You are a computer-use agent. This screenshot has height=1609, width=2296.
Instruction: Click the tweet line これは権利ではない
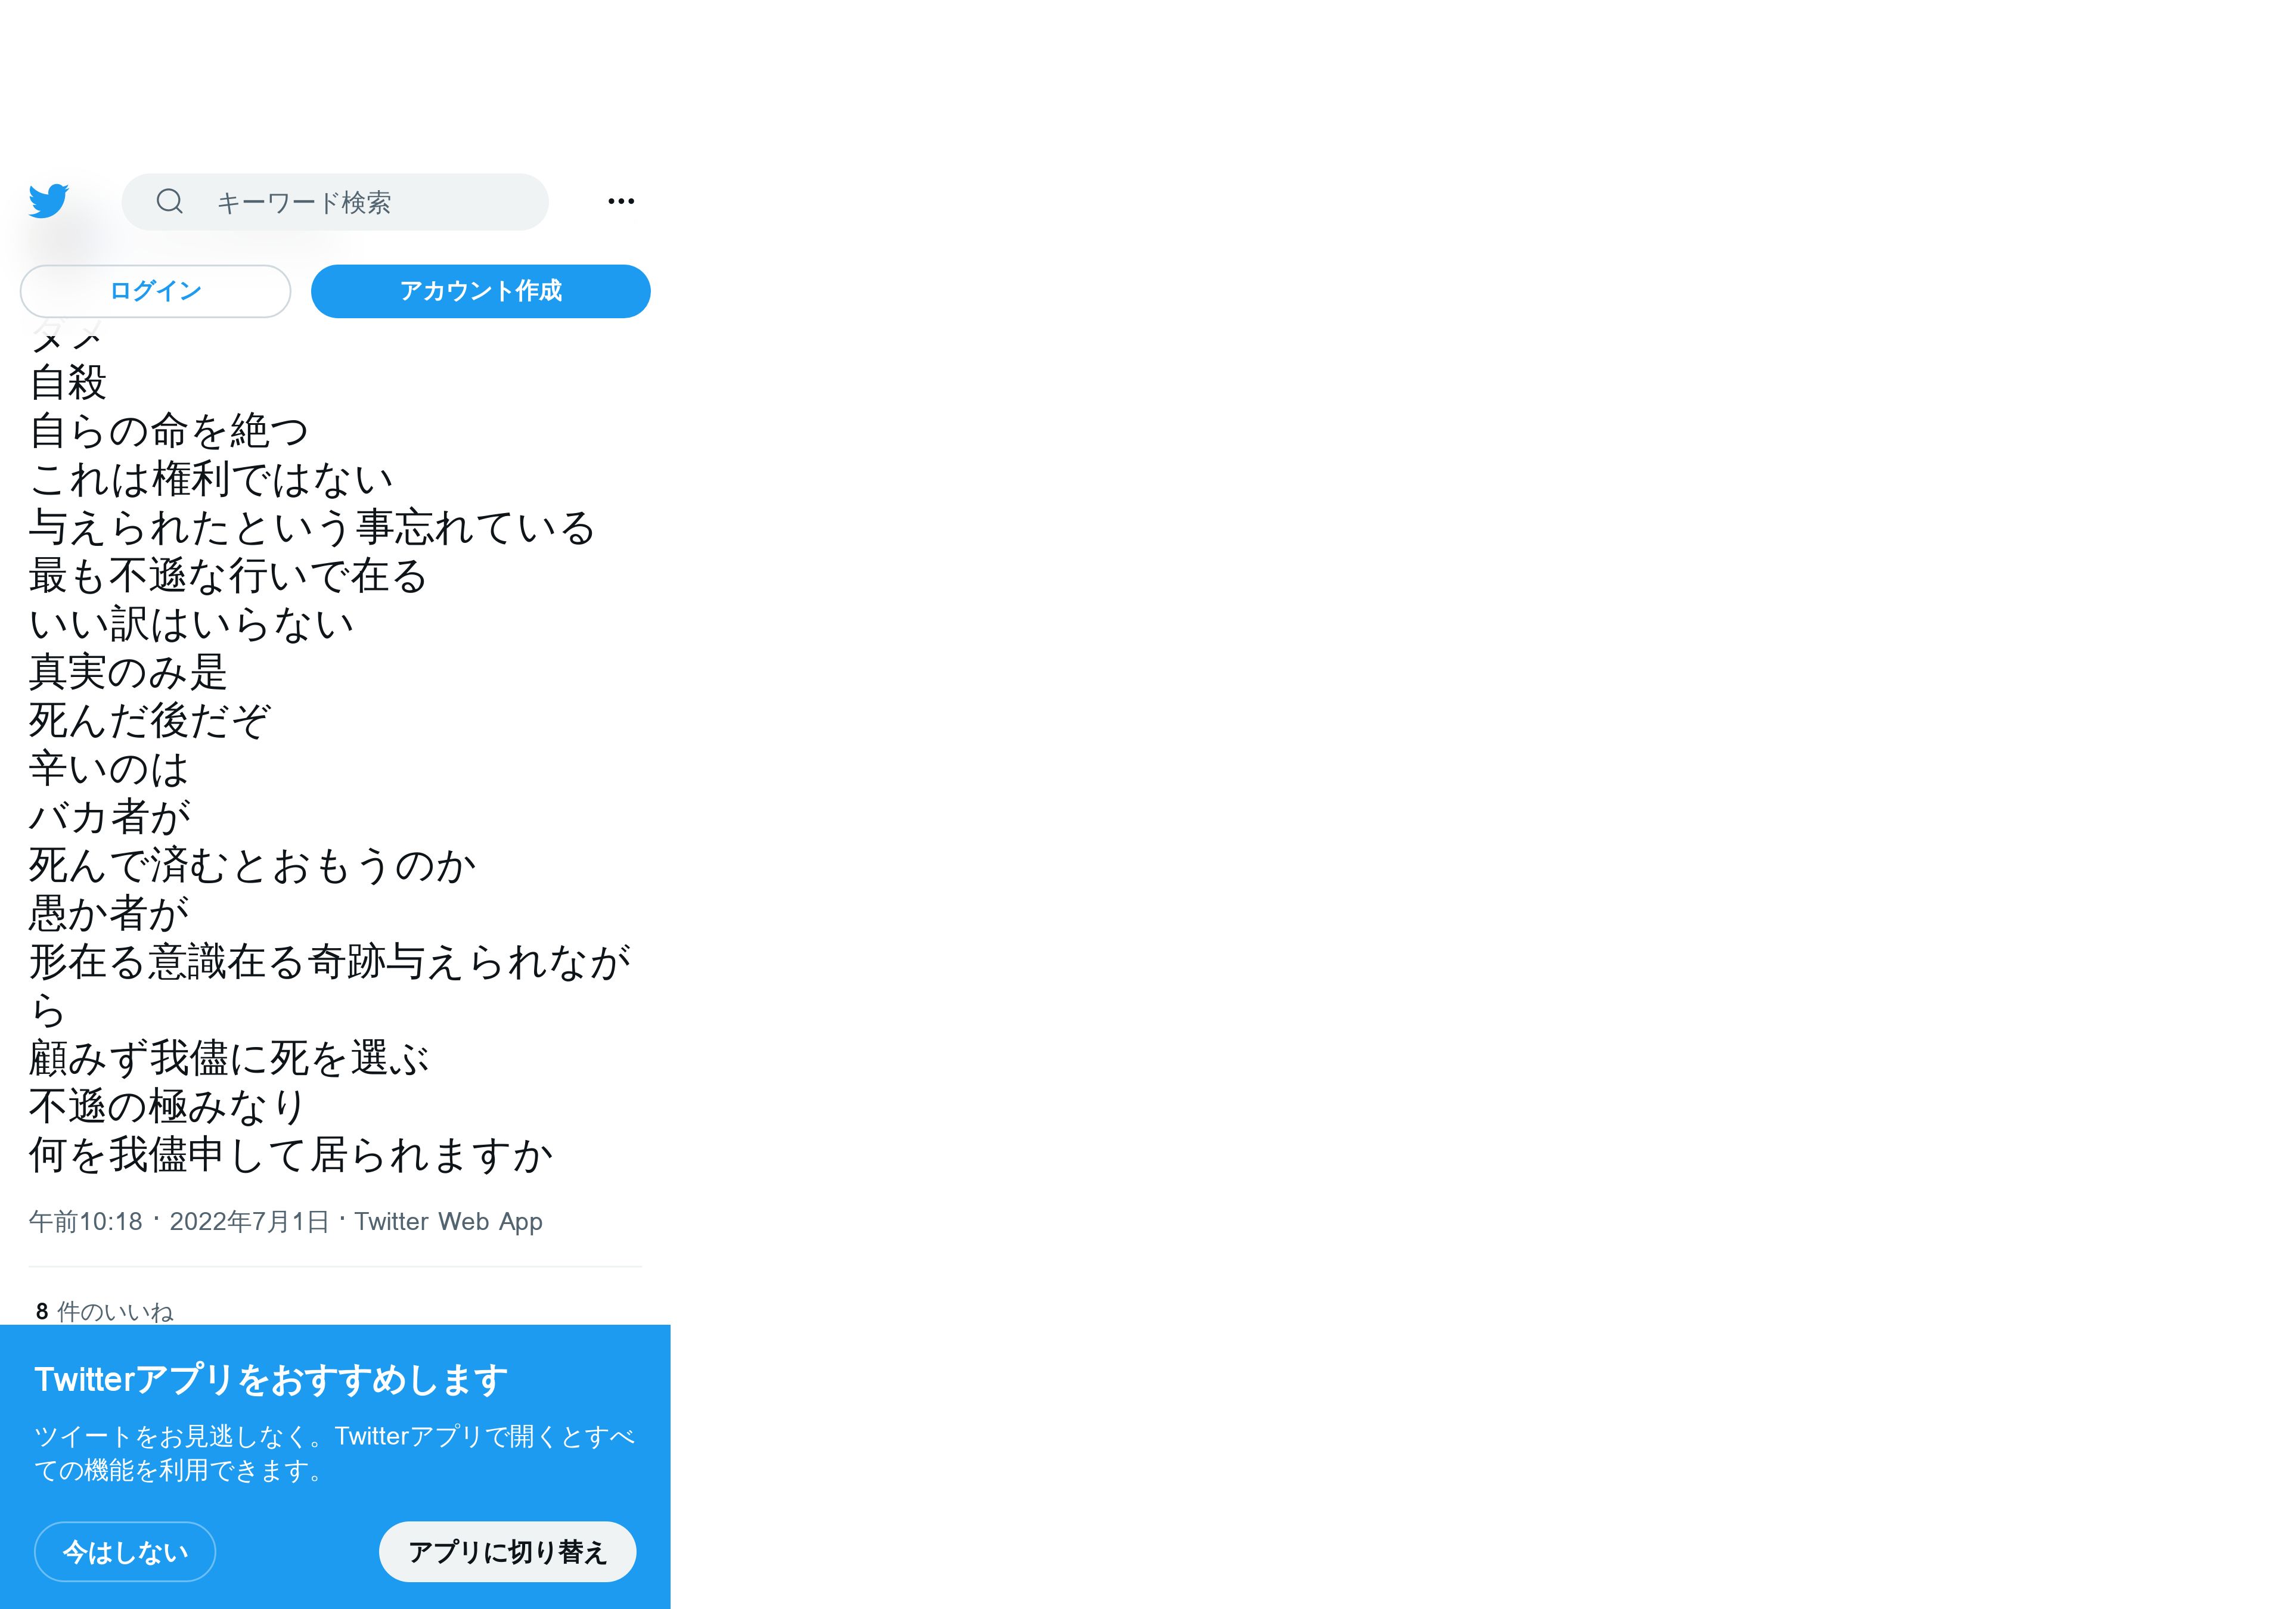(211, 479)
